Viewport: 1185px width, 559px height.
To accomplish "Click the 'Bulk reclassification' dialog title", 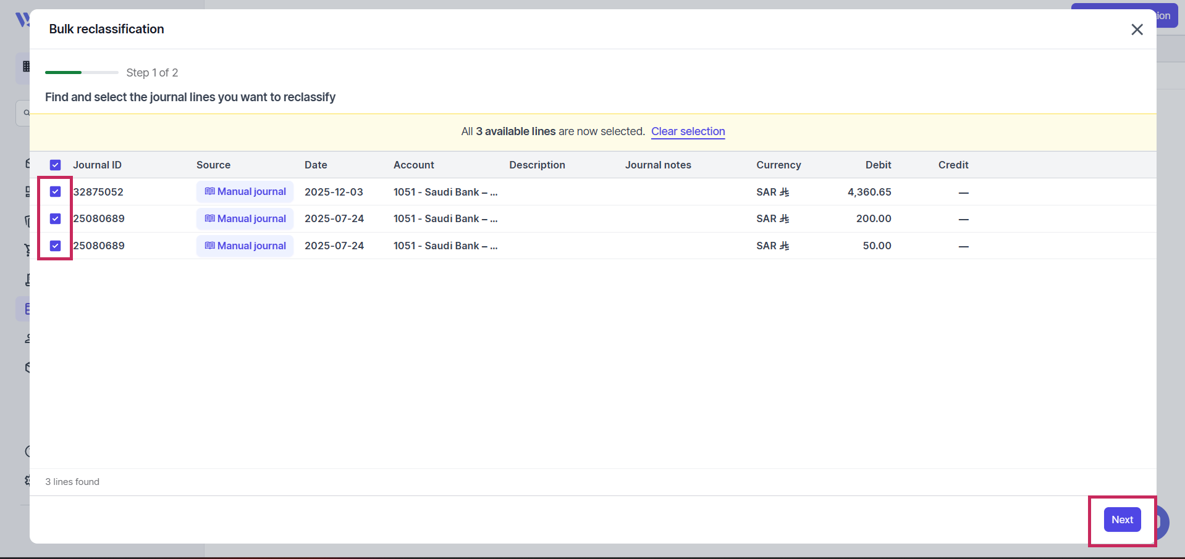I will click(x=107, y=29).
